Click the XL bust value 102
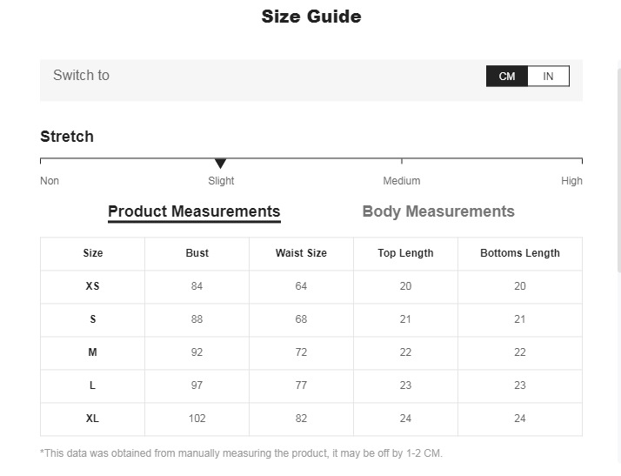621x476 pixels. (x=197, y=419)
